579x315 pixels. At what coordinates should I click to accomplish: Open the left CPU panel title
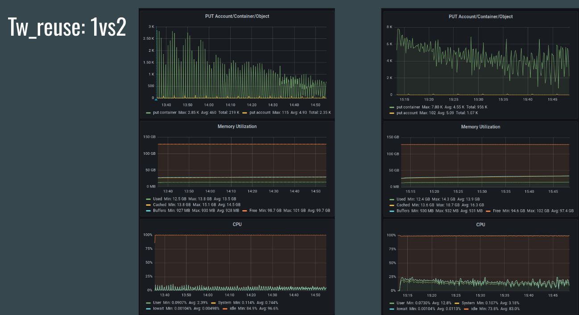pyautogui.click(x=237, y=224)
